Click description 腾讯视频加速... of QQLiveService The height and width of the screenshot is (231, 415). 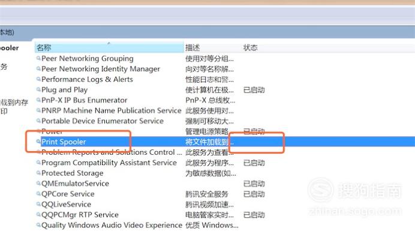[209, 205]
